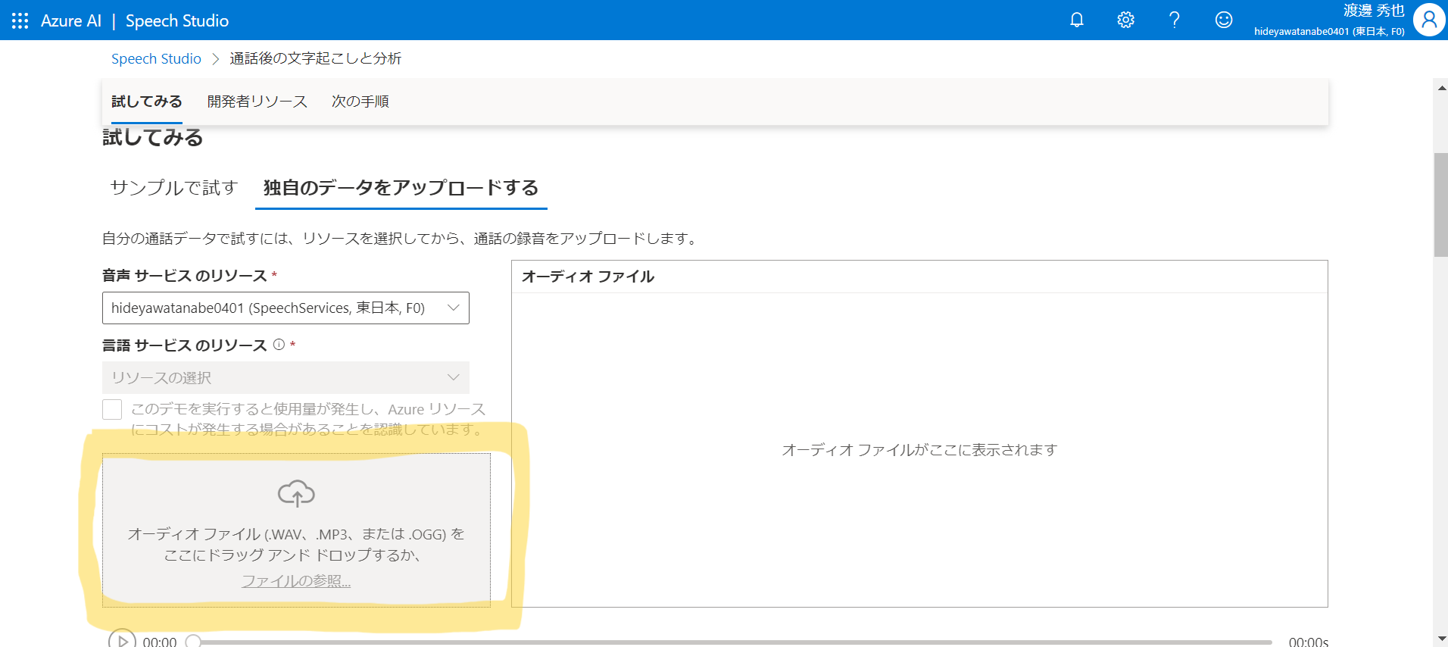Click 通話後の文字起こしと分析 breadcrumb text
Viewport: 1448px width, 647px height.
(316, 59)
